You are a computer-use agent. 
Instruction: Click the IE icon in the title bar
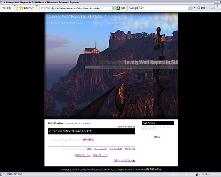tap(1, 2)
